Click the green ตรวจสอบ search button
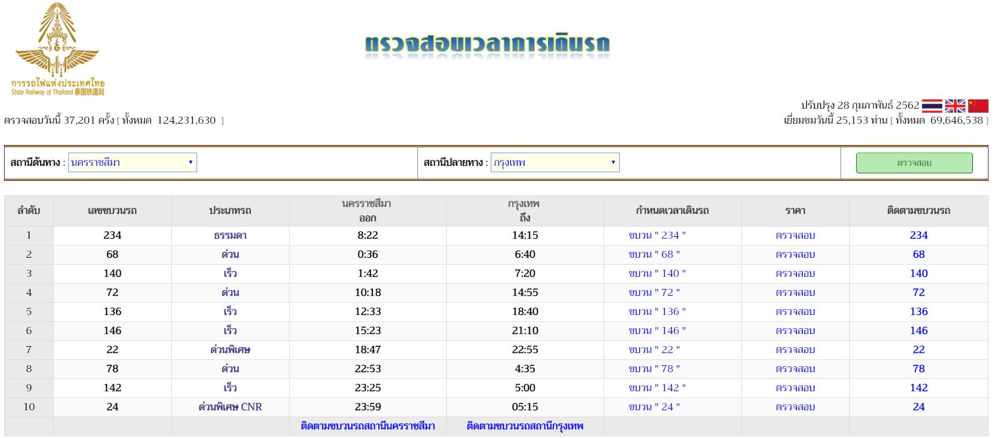The height and width of the screenshot is (438, 1007). click(915, 163)
